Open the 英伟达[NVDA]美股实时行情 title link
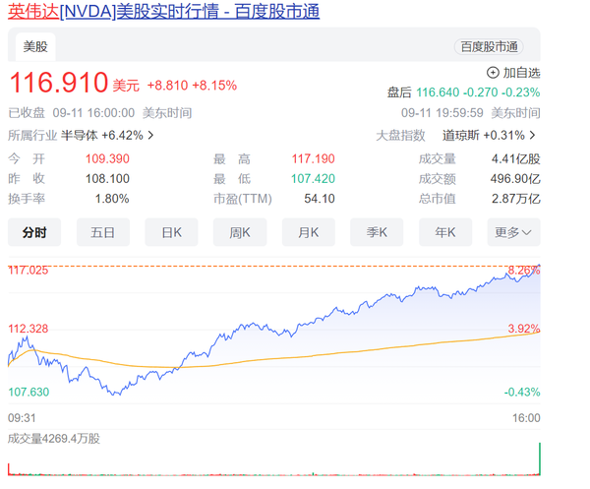The image size is (590, 489). click(163, 11)
